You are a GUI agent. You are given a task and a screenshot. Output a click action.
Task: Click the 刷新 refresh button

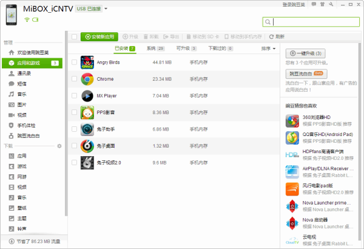click(277, 36)
